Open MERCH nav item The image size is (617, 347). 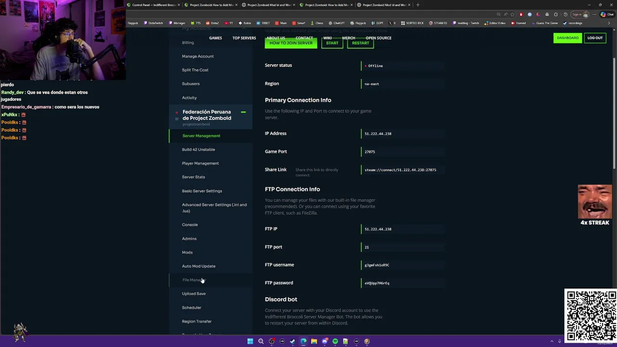point(349,38)
